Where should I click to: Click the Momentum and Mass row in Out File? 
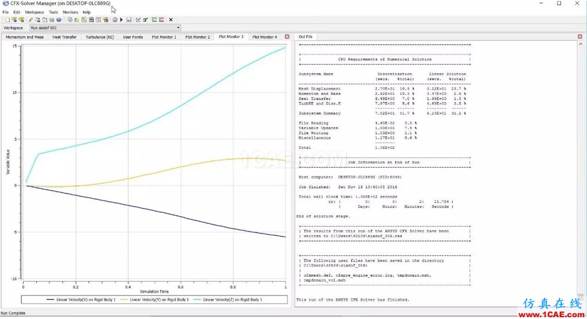point(382,93)
